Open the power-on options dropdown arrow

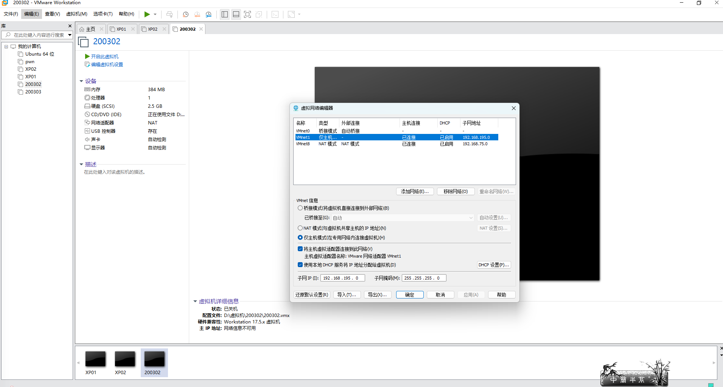coord(155,14)
